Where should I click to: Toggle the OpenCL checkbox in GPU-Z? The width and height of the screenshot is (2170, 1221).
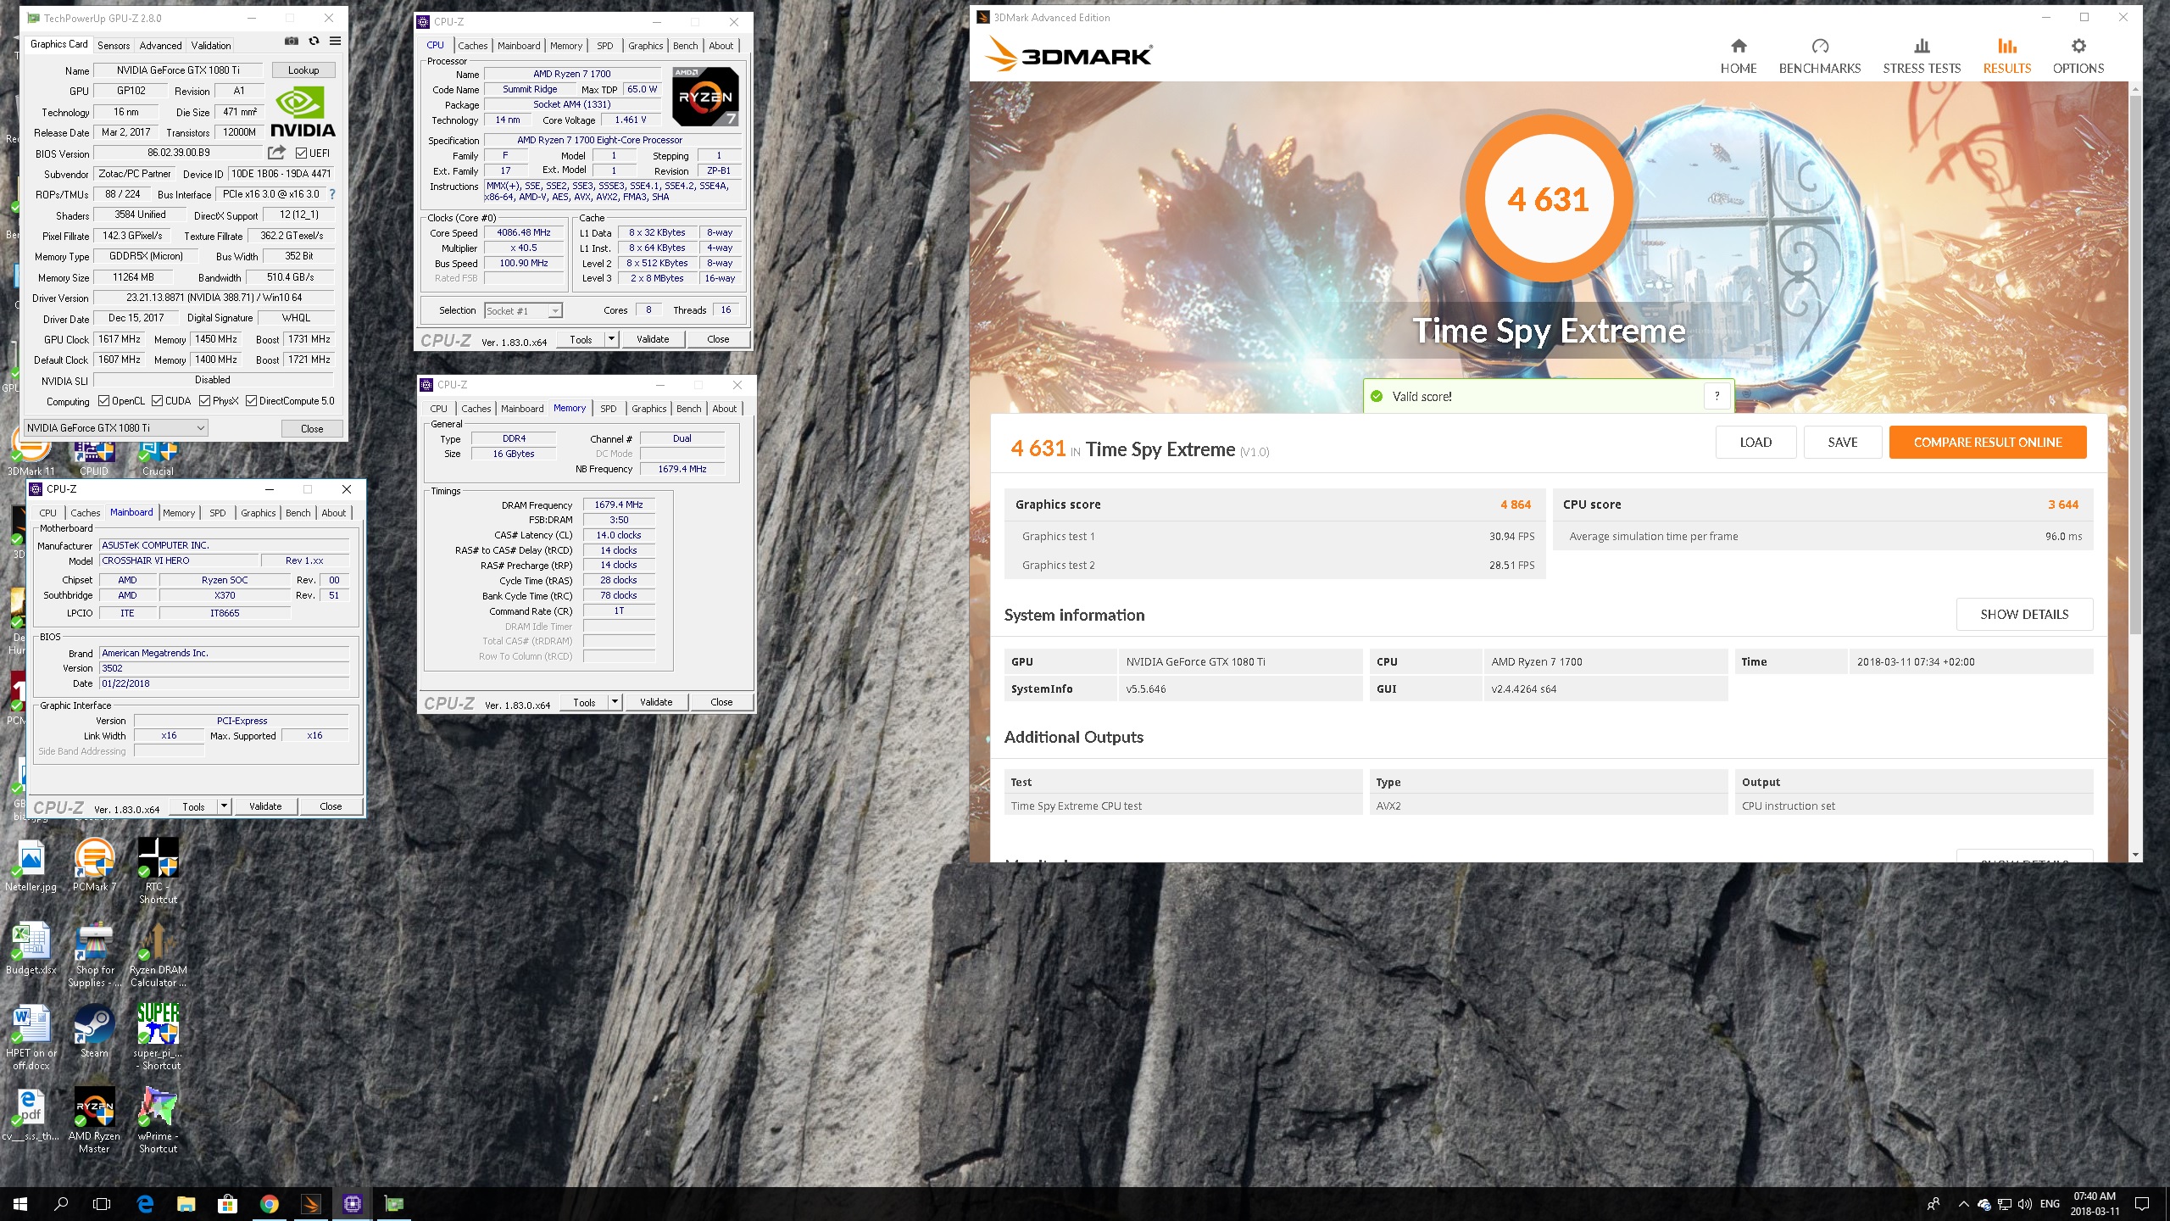click(x=103, y=401)
